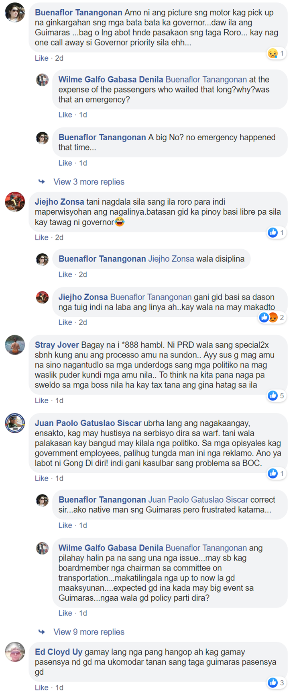Screen dimensions: 301x696
Task: Open Stray Jover name link
Action: click(57, 345)
